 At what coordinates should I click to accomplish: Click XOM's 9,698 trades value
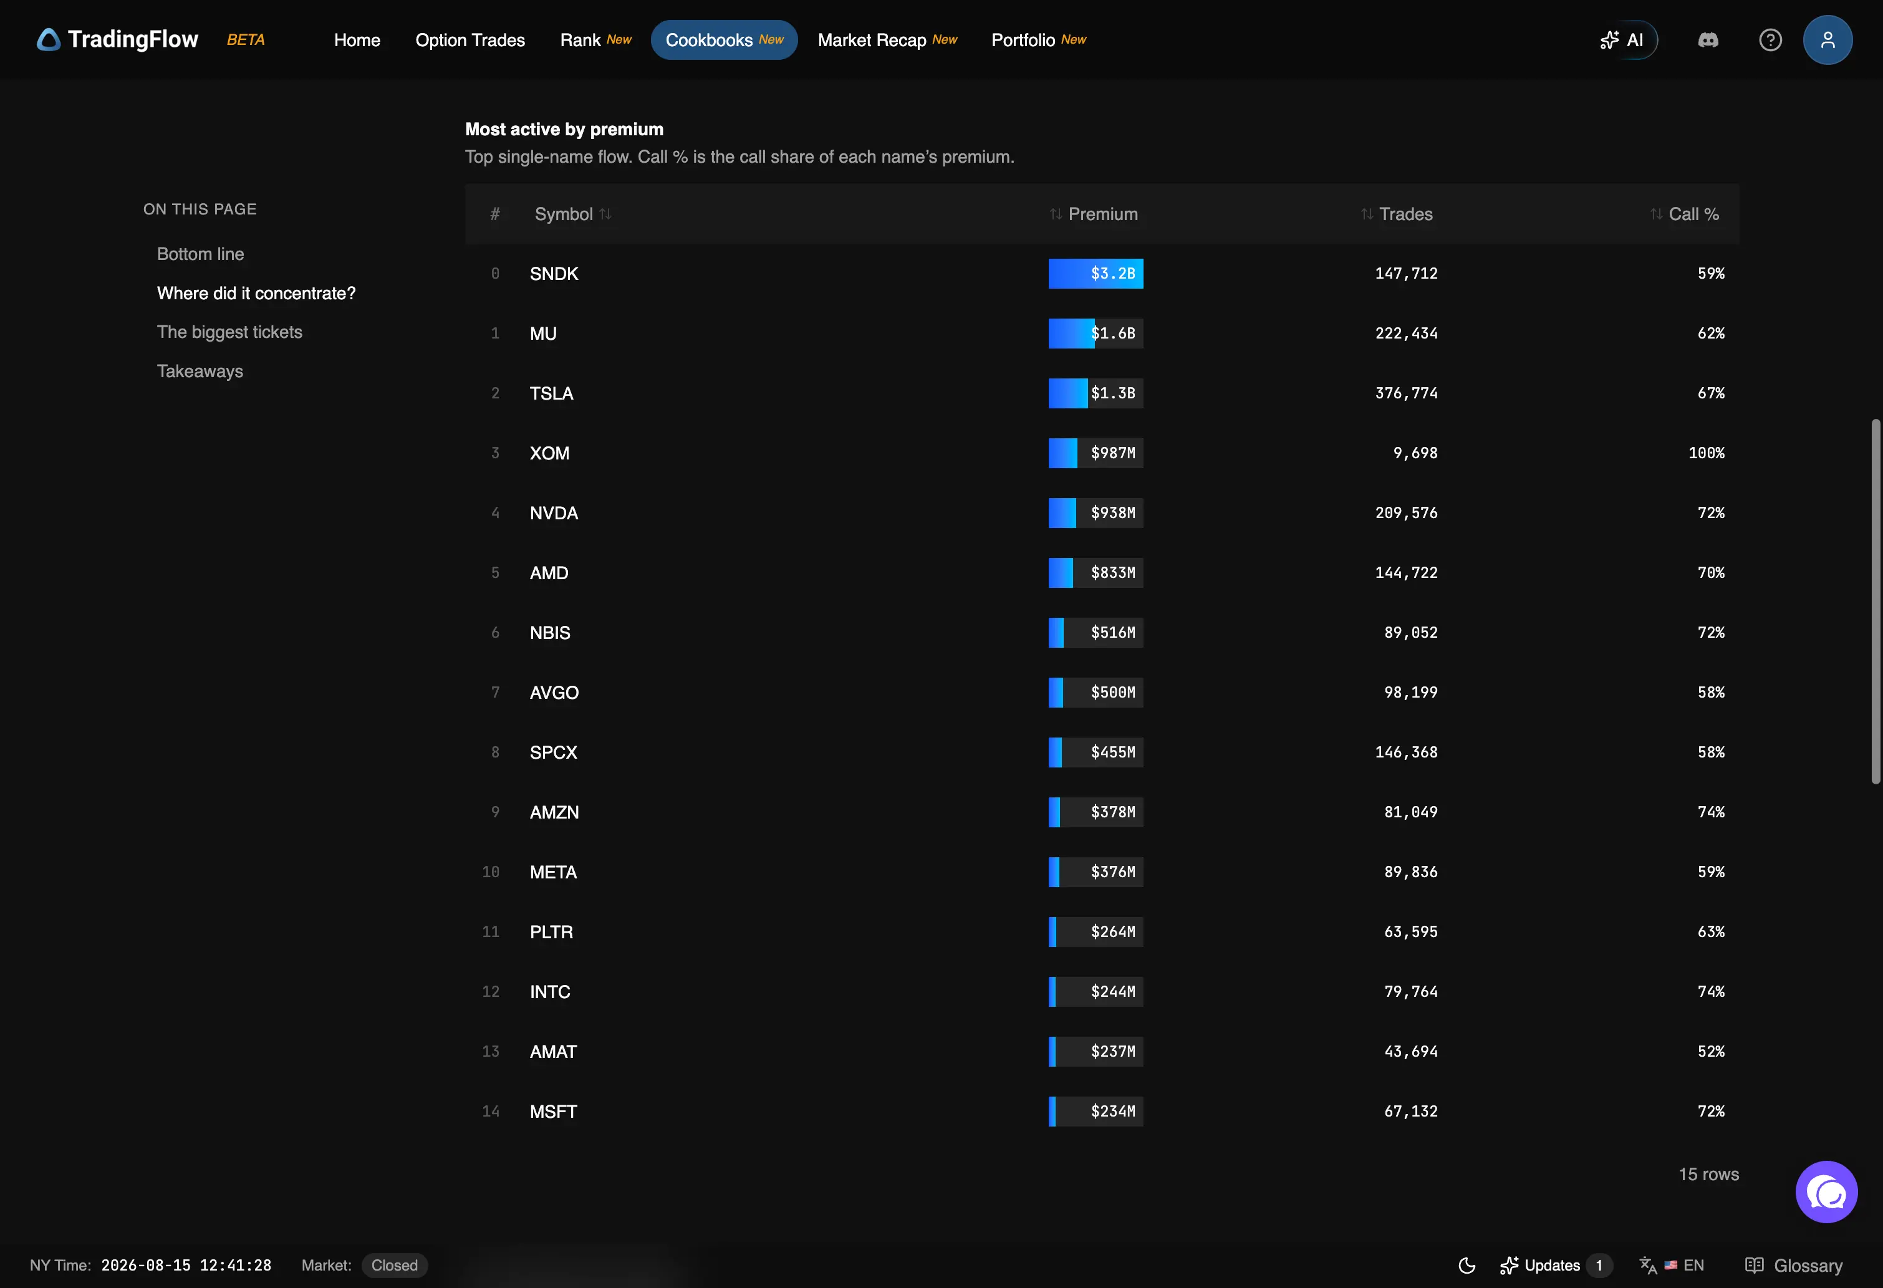point(1415,453)
